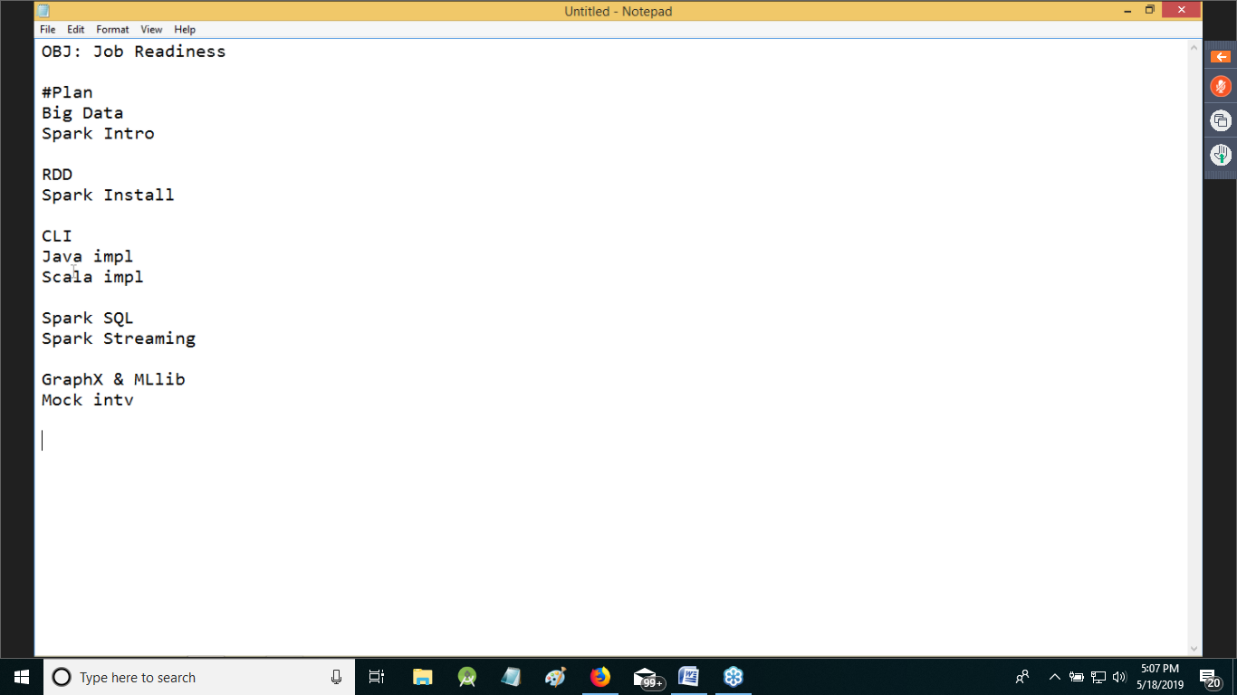Click the taskbar search box
Viewport: 1237px width, 695px height.
click(199, 677)
